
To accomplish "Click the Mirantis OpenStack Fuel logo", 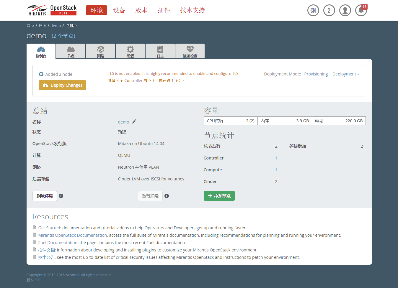I will [52, 10].
